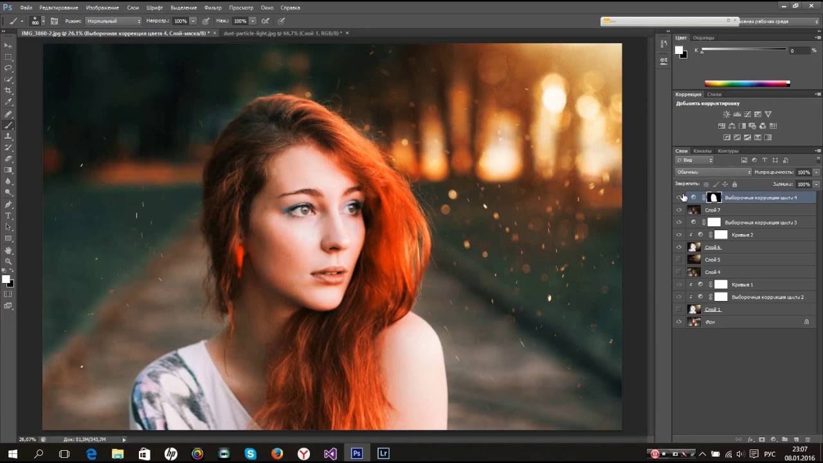This screenshot has width=823, height=463.
Task: Select the Eyedropper tool
Action: coord(8,102)
